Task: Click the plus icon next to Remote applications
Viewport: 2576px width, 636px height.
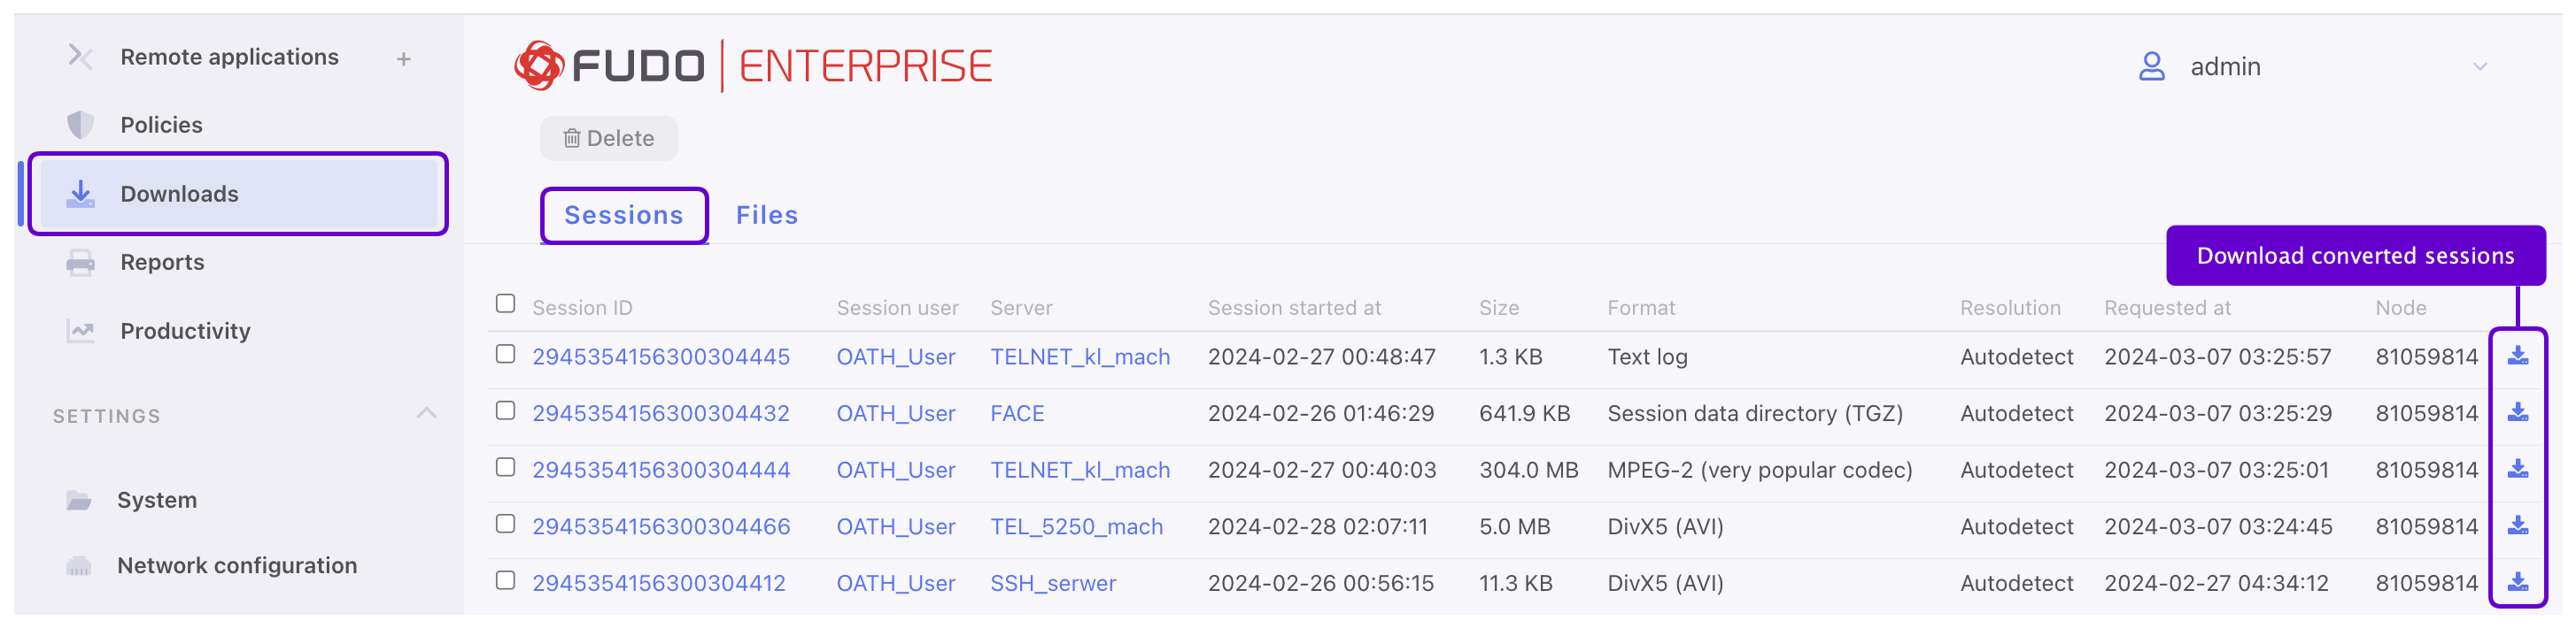Action: 403,57
